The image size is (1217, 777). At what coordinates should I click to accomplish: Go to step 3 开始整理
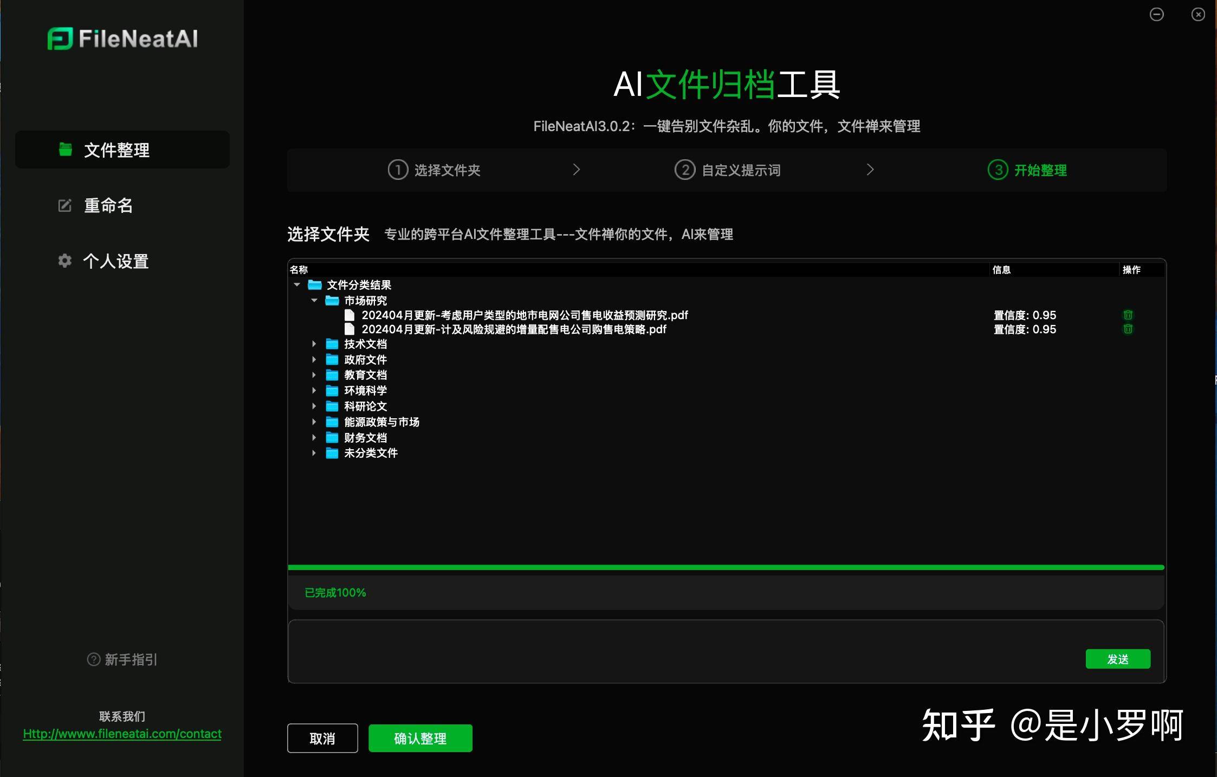coord(1027,170)
